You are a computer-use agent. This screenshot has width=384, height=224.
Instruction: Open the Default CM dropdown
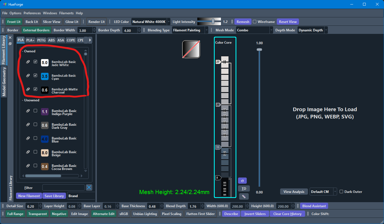tap(323, 192)
